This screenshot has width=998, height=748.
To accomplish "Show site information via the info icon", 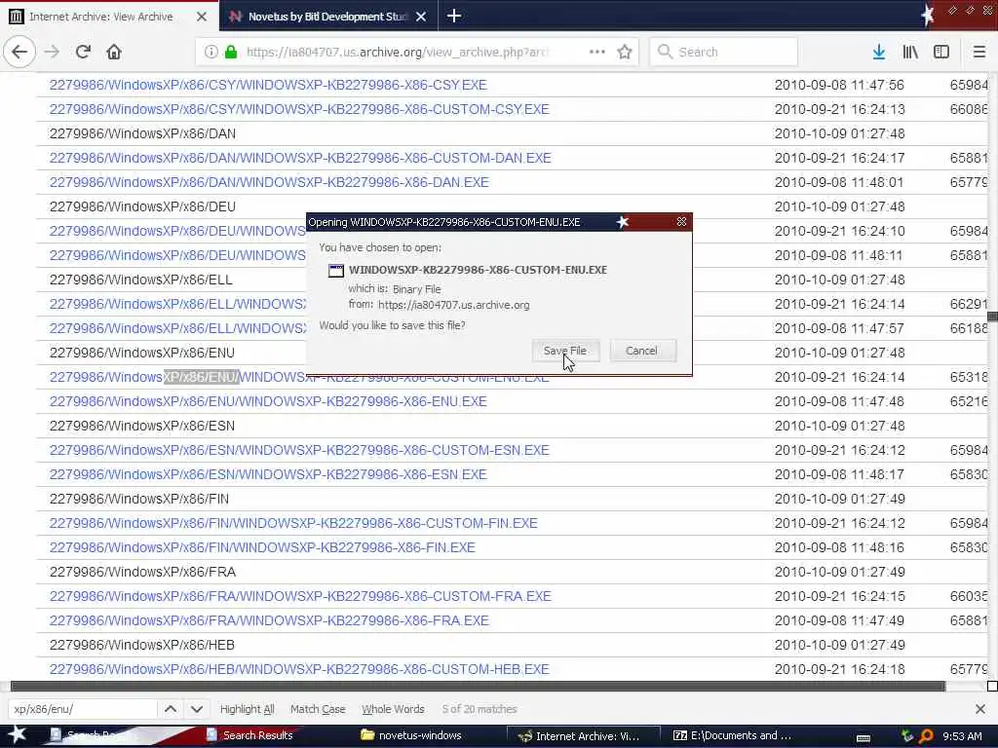I will point(211,53).
